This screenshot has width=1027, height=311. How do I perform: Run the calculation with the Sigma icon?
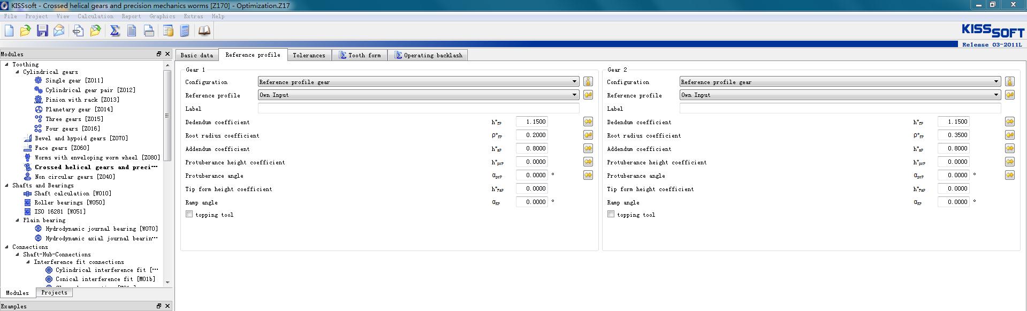point(115,31)
